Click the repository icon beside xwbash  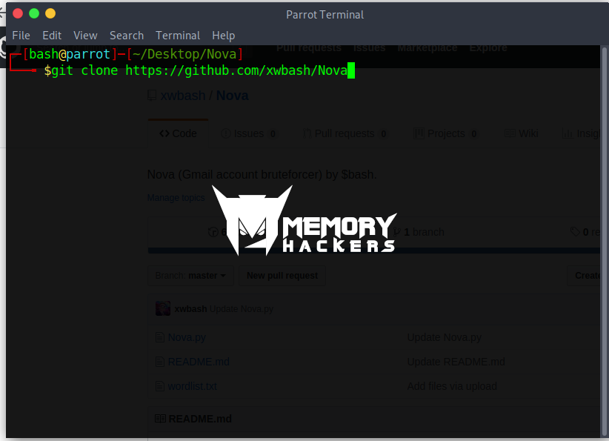pyautogui.click(x=152, y=96)
